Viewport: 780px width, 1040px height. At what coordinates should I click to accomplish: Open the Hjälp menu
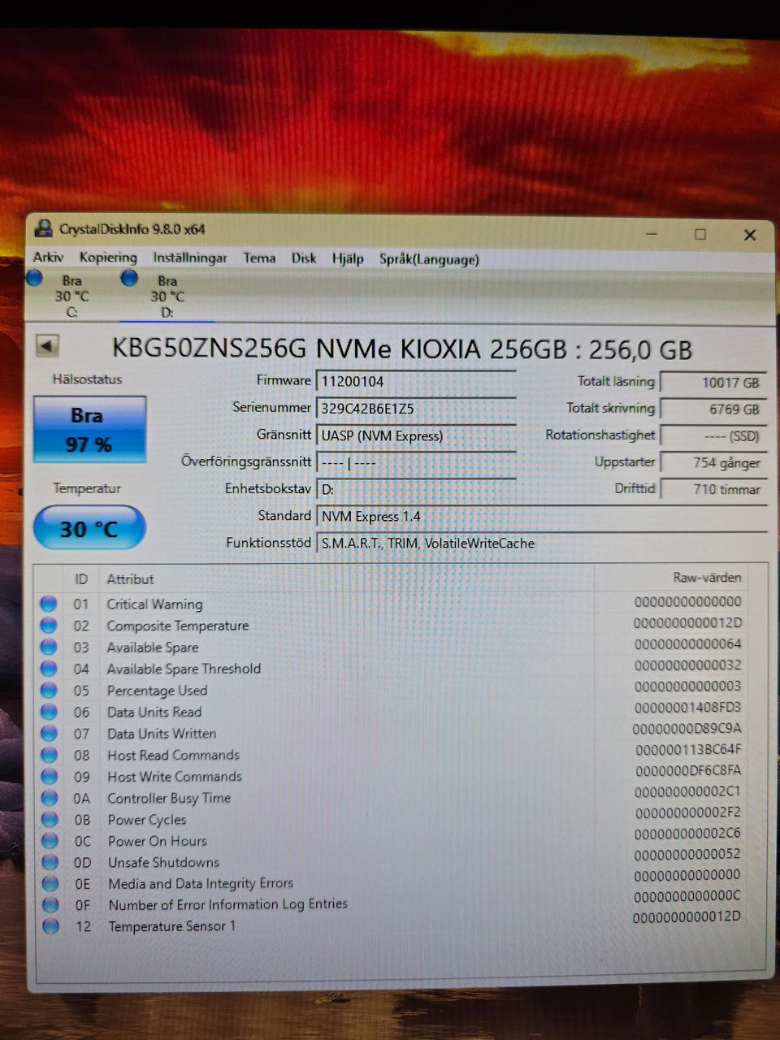point(348,259)
